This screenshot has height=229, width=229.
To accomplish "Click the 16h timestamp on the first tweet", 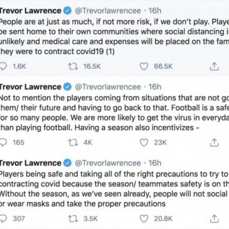I will [155, 11].
